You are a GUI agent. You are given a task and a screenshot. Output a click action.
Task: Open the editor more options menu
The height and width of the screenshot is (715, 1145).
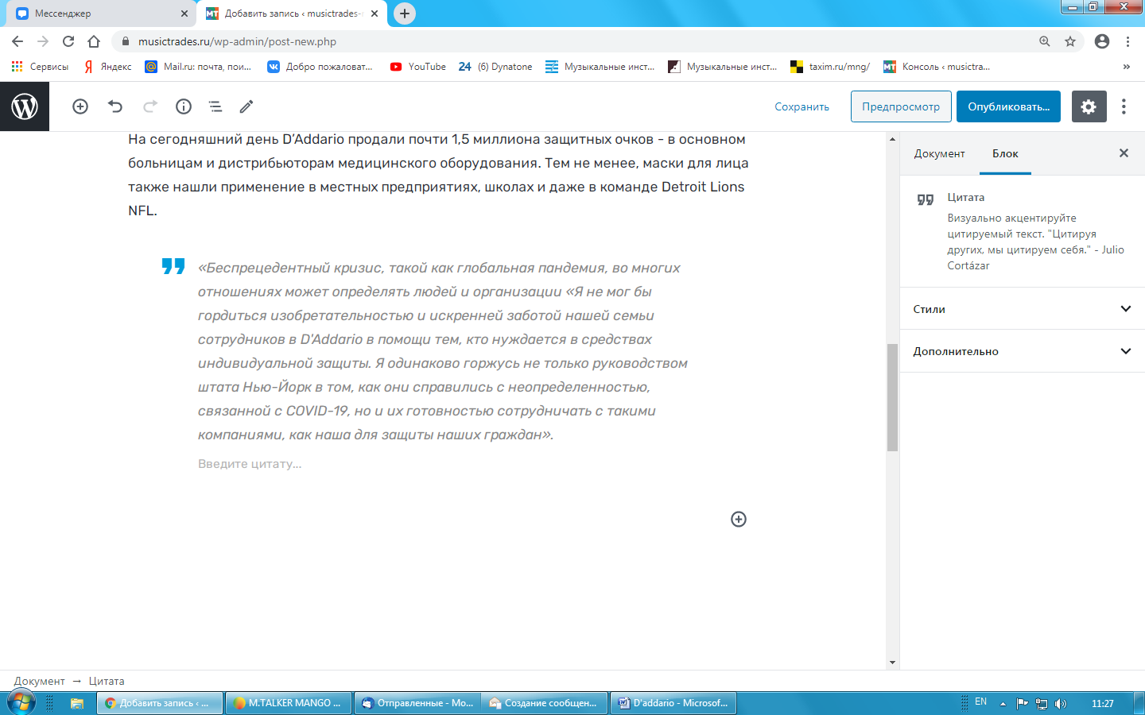(1124, 106)
